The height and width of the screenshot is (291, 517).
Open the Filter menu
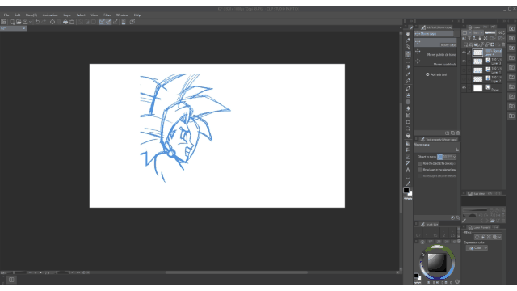coord(107,15)
